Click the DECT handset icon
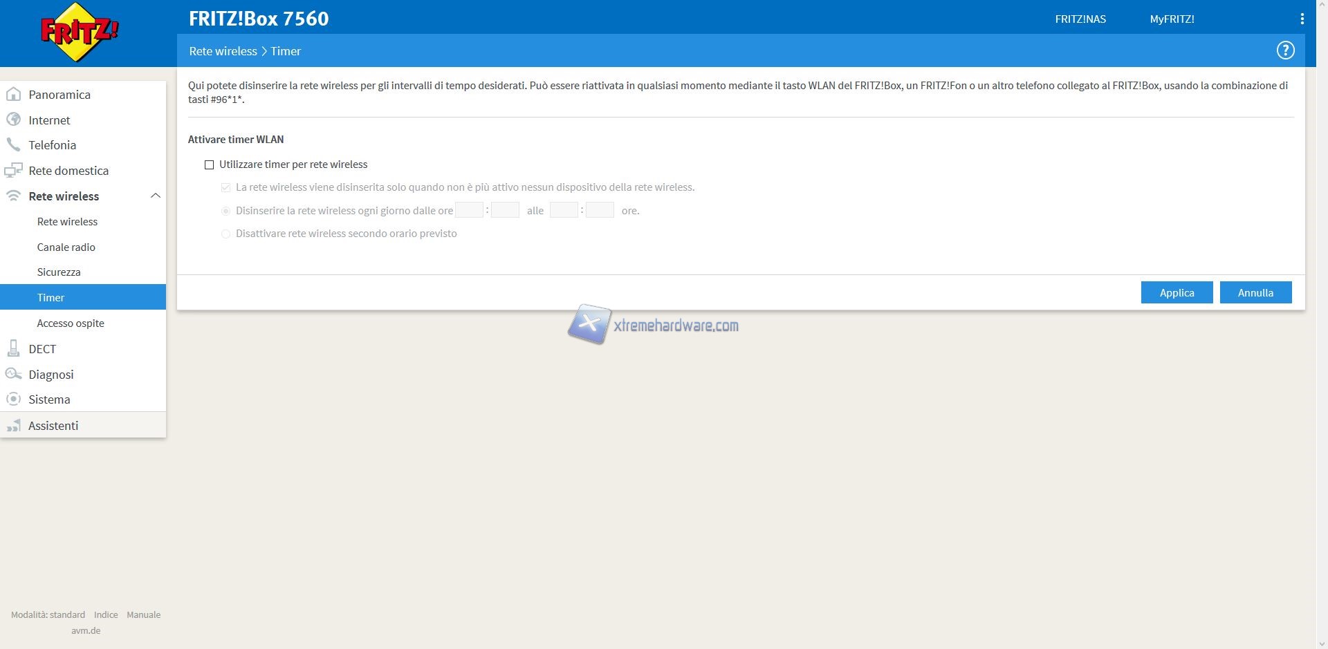Viewport: 1328px width, 649px height. click(13, 349)
